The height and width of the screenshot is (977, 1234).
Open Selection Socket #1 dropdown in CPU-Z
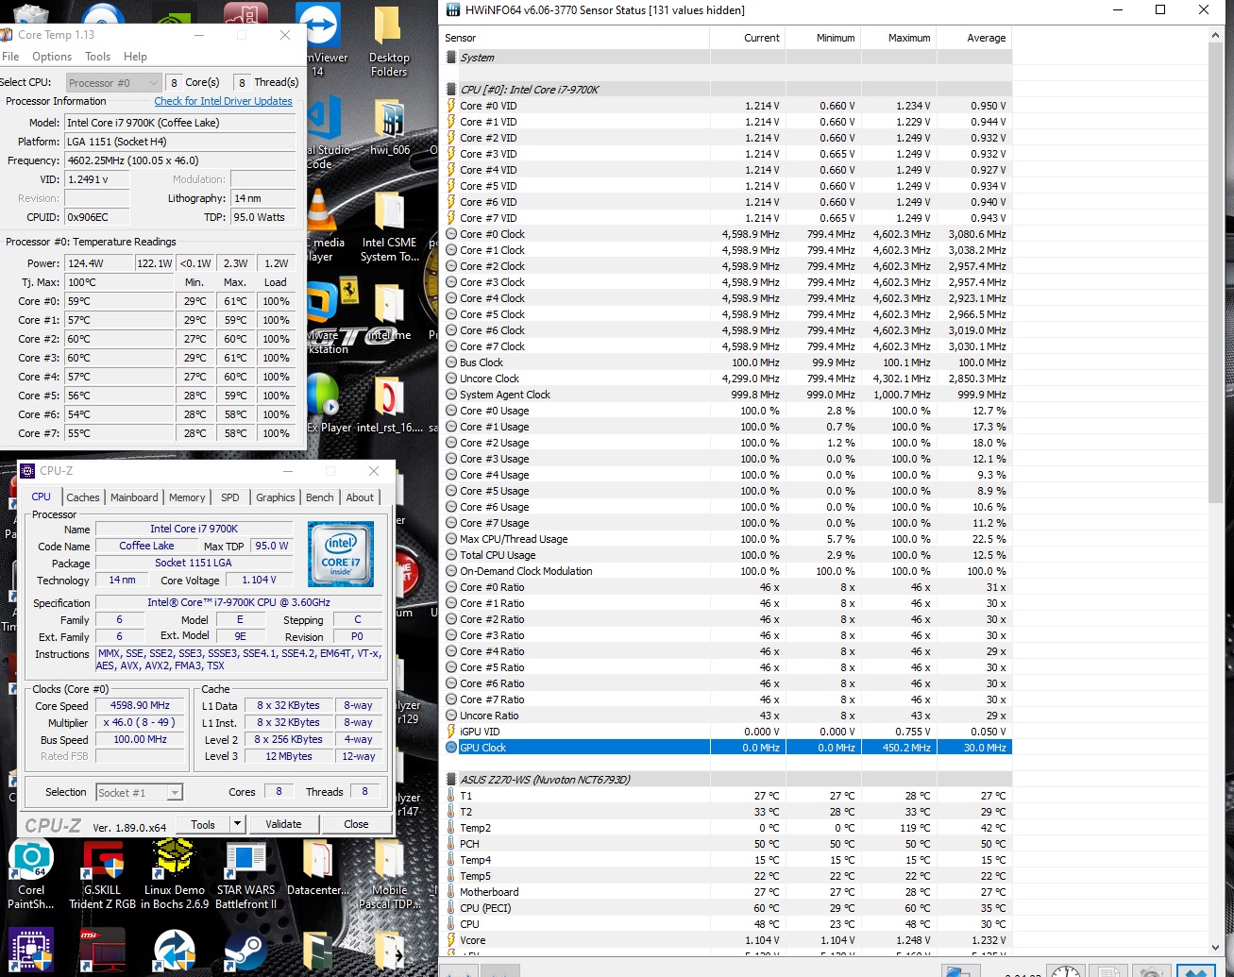pyautogui.click(x=139, y=793)
